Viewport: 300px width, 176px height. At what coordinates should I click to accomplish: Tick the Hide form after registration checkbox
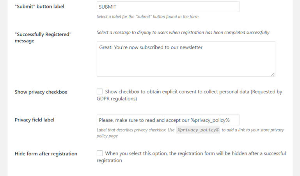pyautogui.click(x=99, y=153)
